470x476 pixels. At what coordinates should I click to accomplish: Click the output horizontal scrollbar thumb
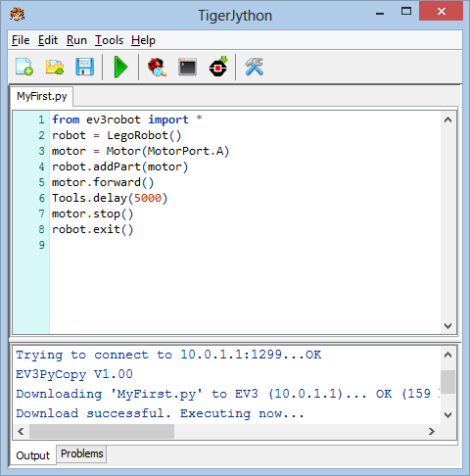(x=102, y=432)
